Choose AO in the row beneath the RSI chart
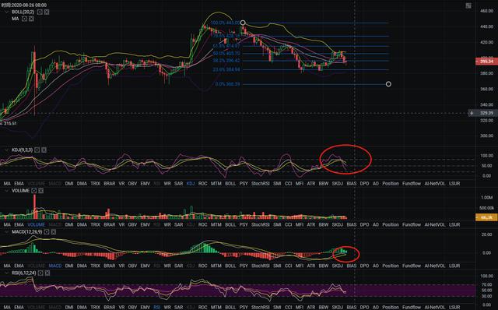The width and height of the screenshot is (498, 310). [375, 307]
